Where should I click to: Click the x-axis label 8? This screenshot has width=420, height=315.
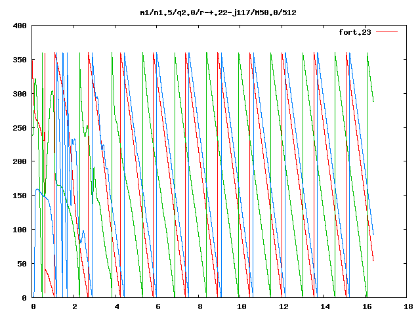199,306
